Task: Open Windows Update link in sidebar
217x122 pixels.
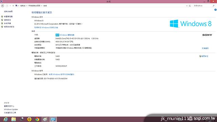Action: pyautogui.click(x=11, y=109)
